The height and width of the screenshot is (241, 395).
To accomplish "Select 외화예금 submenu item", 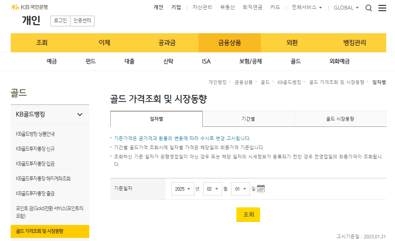I will [339, 61].
